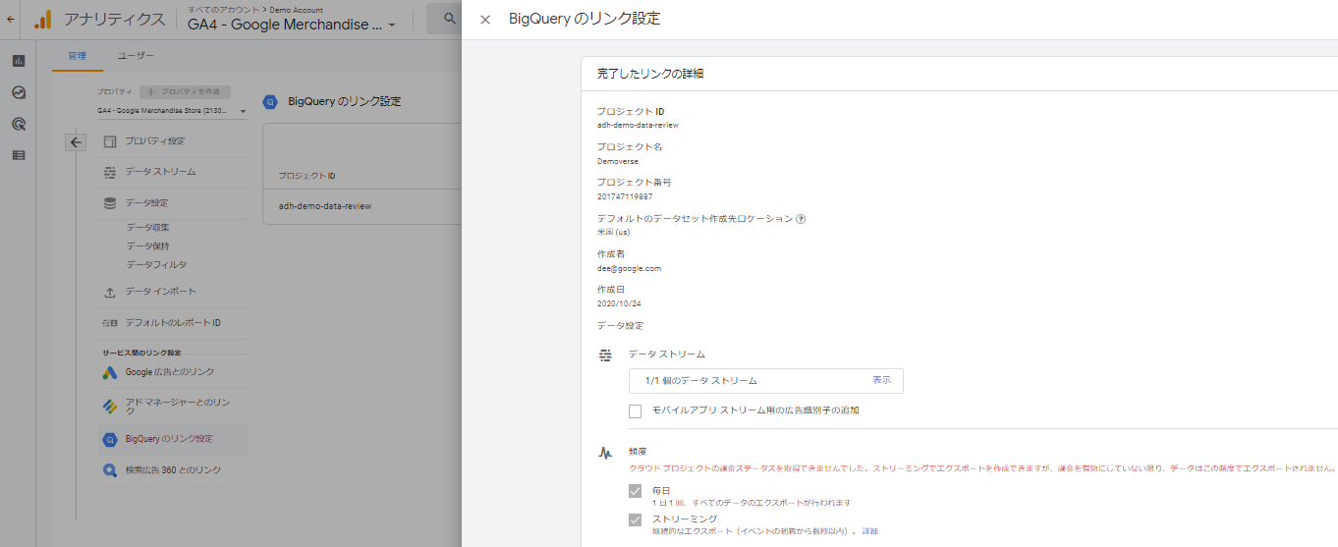Click 表示 link for data streams
The width and height of the screenshot is (1338, 547).
(x=881, y=380)
